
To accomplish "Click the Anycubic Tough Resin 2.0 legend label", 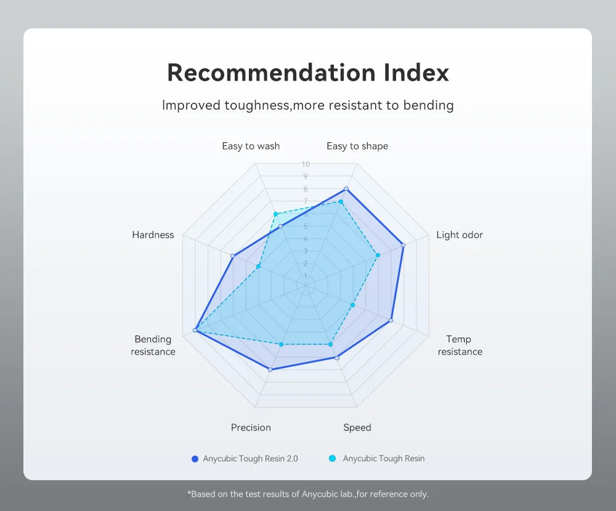I will (x=250, y=459).
